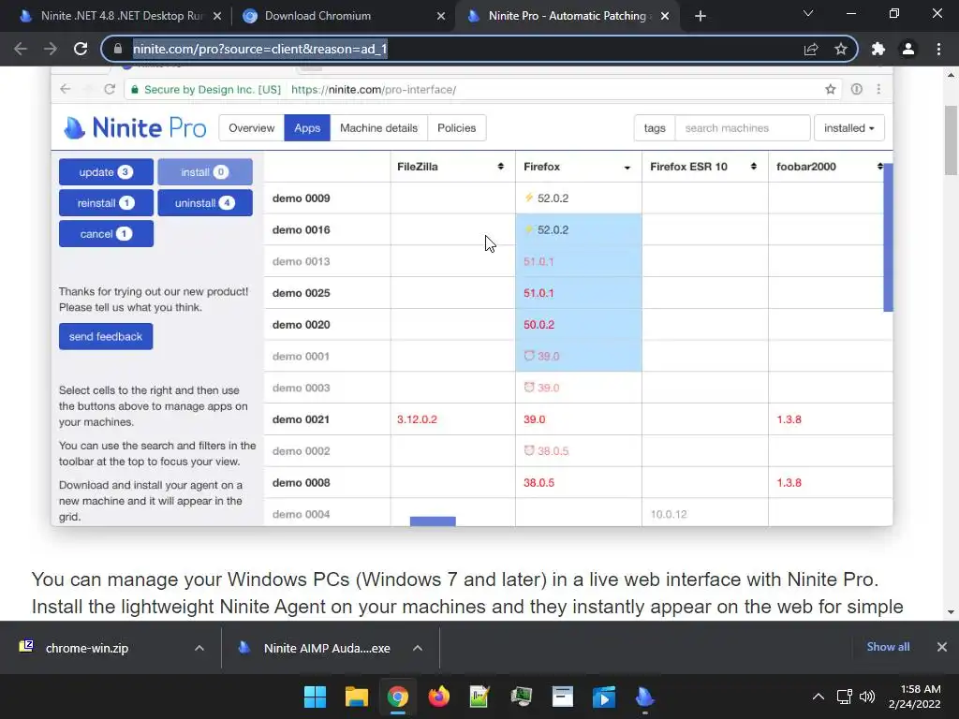Bookmark this page with the star icon
The height and width of the screenshot is (719, 959).
coord(841,49)
